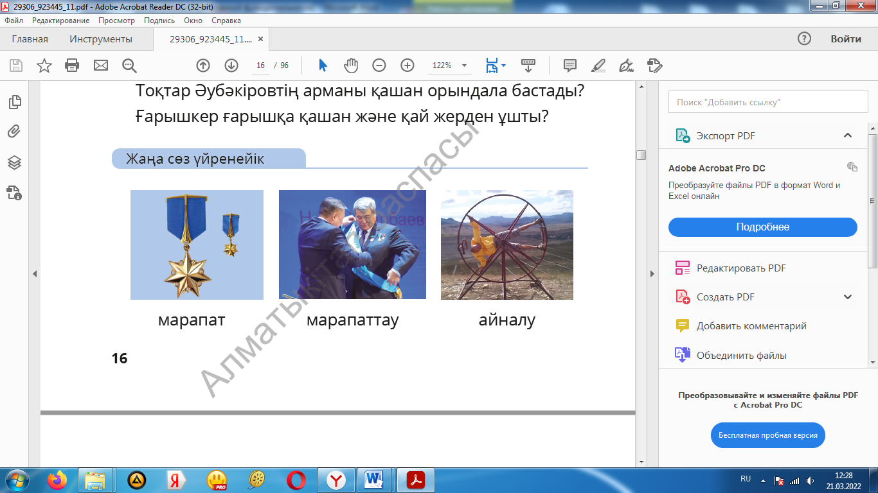This screenshot has width=878, height=493.
Task: Send the file by email envelope icon
Action: point(101,65)
